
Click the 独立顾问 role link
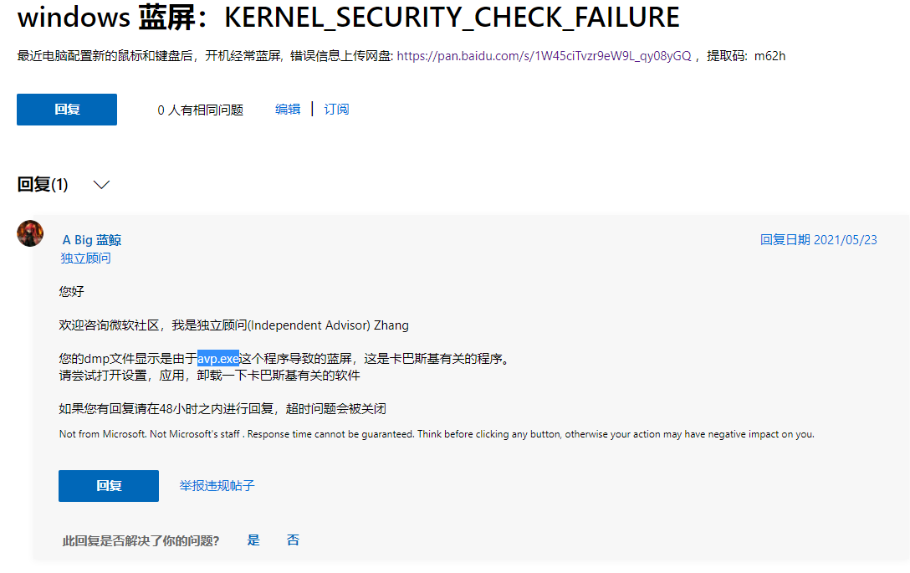click(85, 258)
